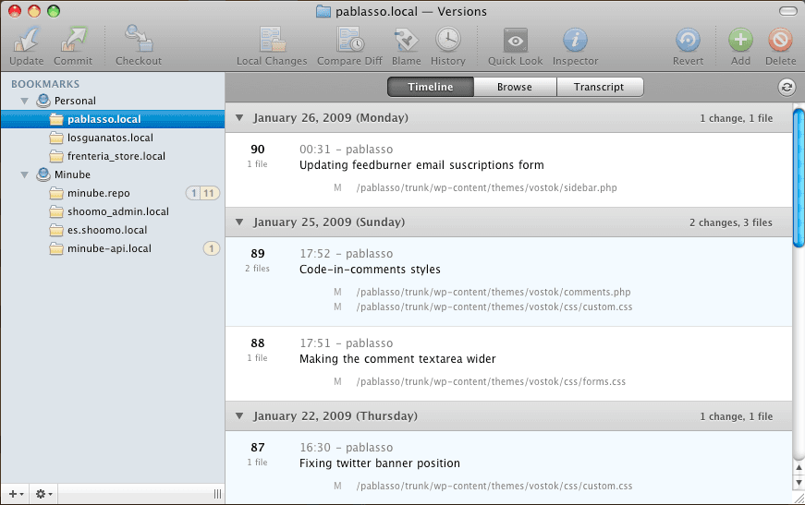
Task: Click the scrollbar up arrow
Action: coord(799,467)
